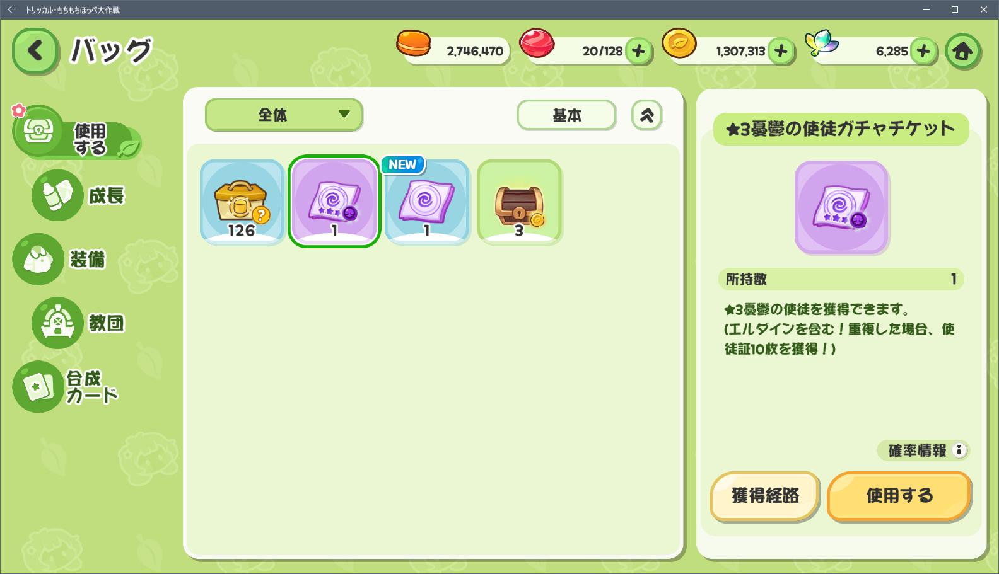Open the 全体 filter dropdown

pyautogui.click(x=284, y=115)
